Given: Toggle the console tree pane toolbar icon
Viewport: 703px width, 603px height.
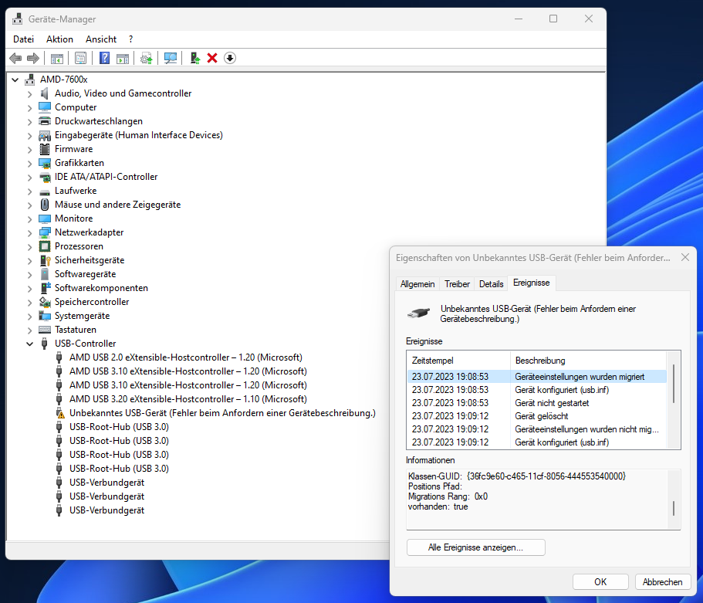Looking at the screenshot, I should 57,59.
